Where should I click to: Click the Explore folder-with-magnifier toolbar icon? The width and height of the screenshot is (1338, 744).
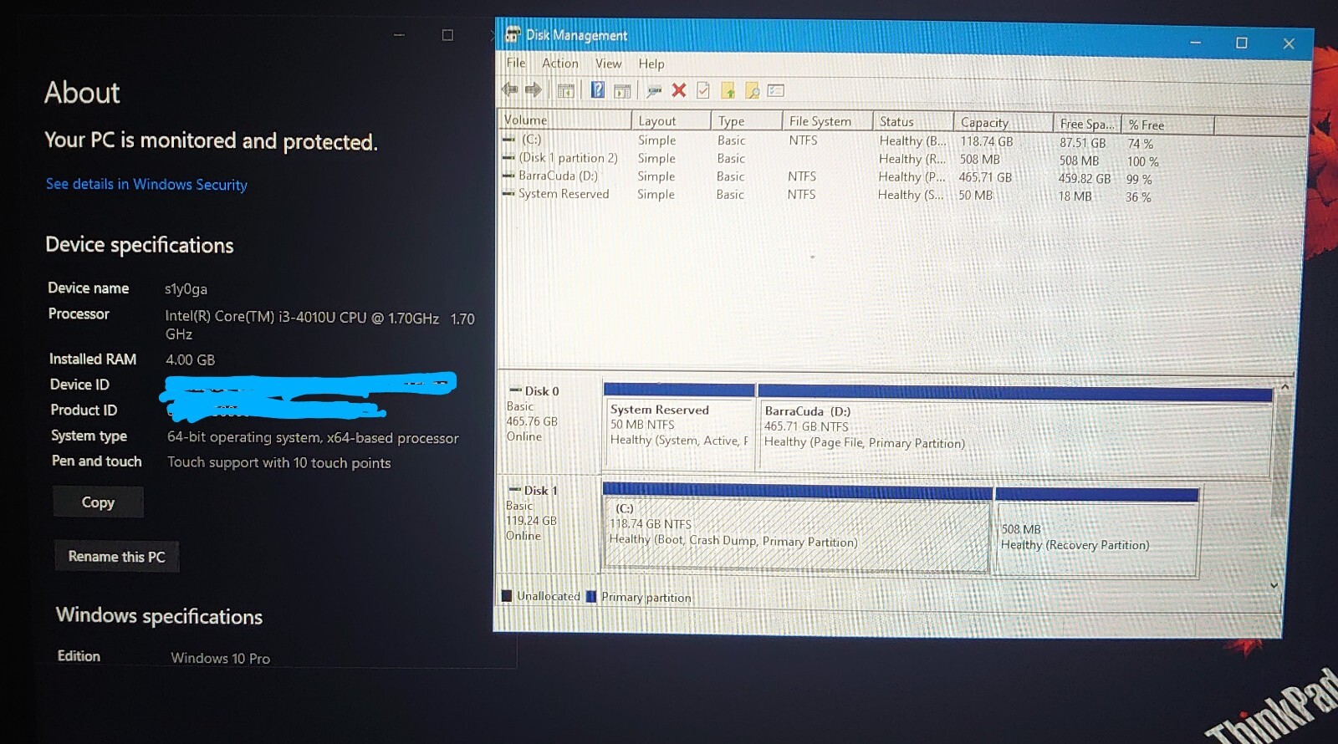(x=752, y=90)
